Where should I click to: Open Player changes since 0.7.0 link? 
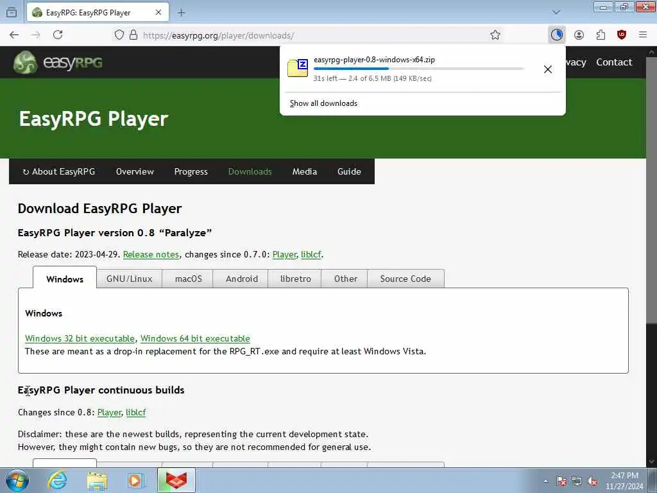click(284, 254)
